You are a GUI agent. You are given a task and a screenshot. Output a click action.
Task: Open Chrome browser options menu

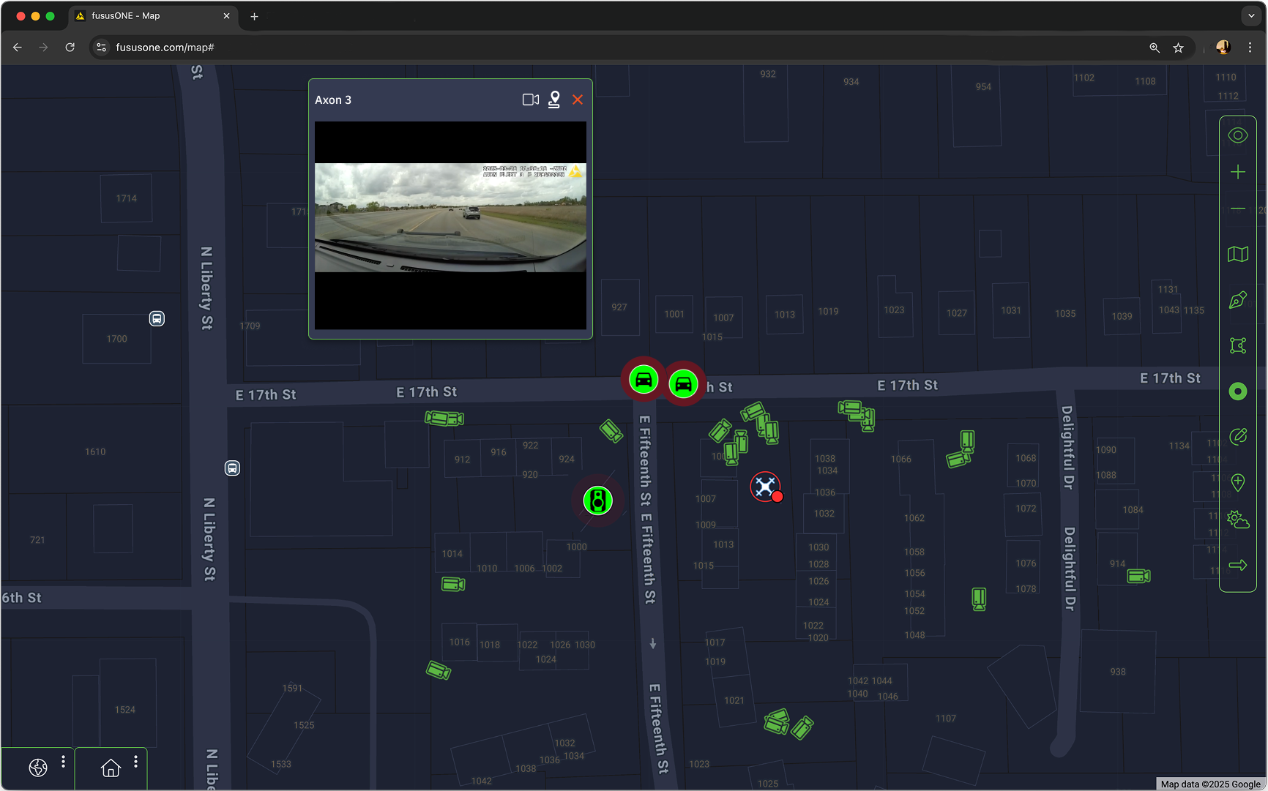click(1250, 47)
